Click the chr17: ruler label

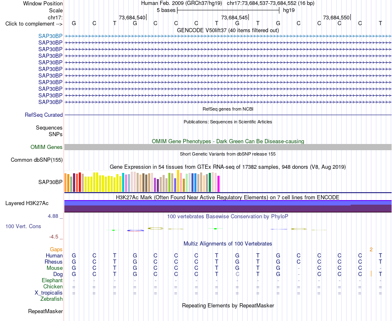pos(55,17)
